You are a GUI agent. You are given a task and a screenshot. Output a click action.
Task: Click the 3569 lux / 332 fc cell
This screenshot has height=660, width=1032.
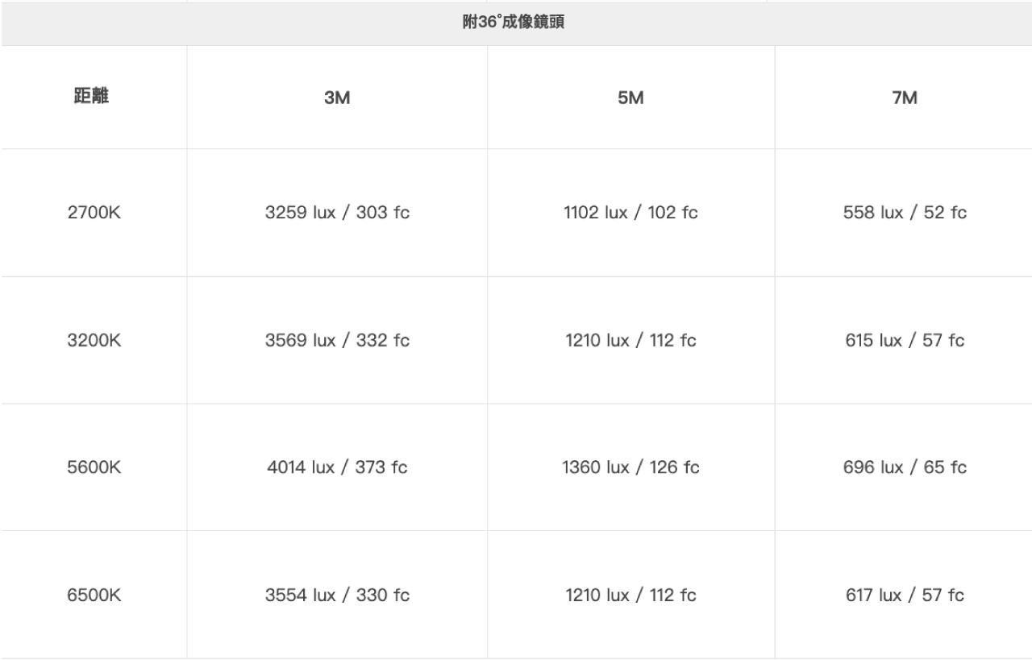click(x=337, y=340)
